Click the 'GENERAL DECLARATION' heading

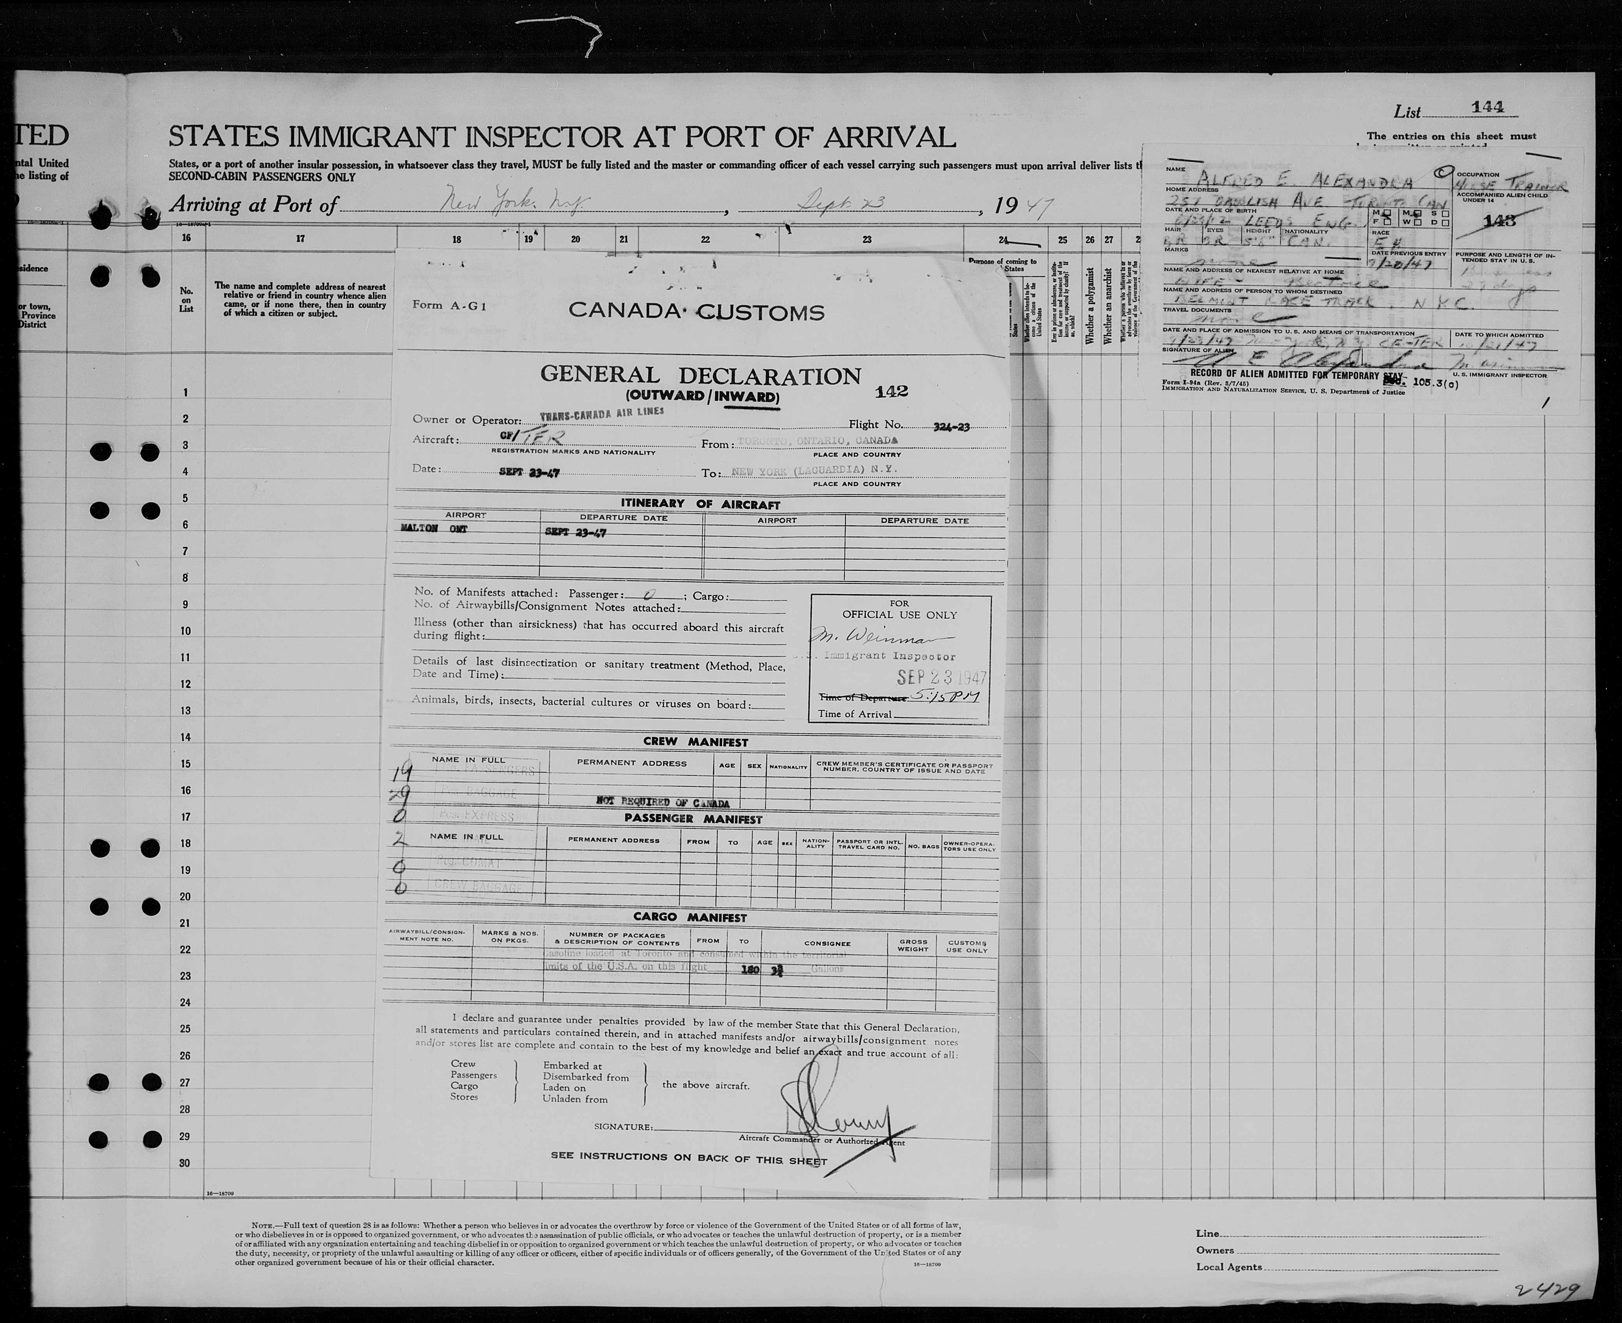700,375
